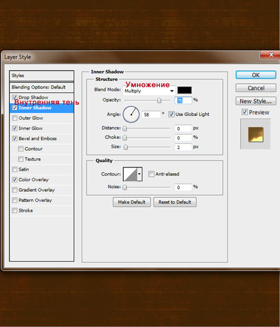
Task: Click the Angle dial control
Action: 131,114
